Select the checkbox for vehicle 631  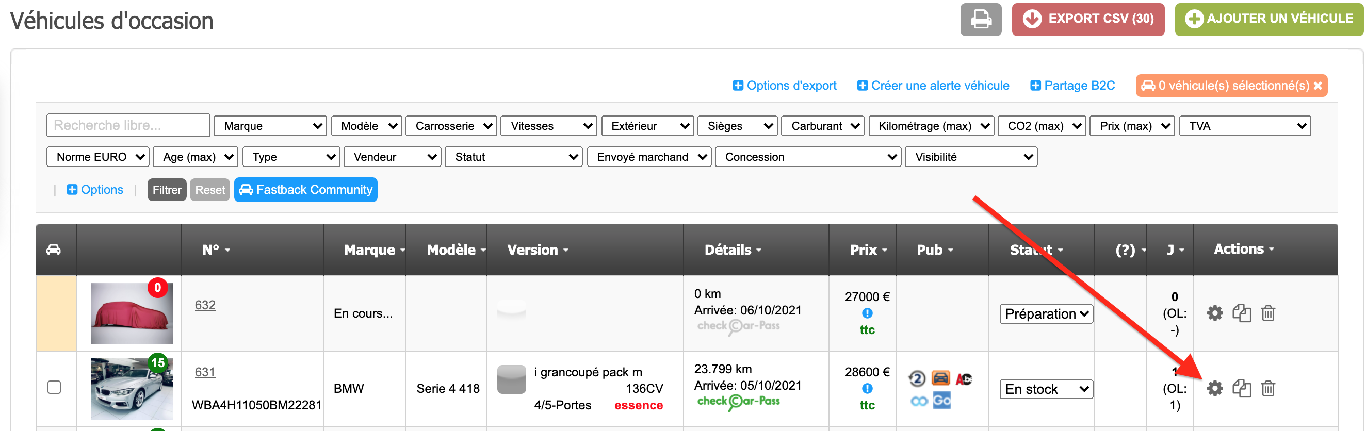54,388
